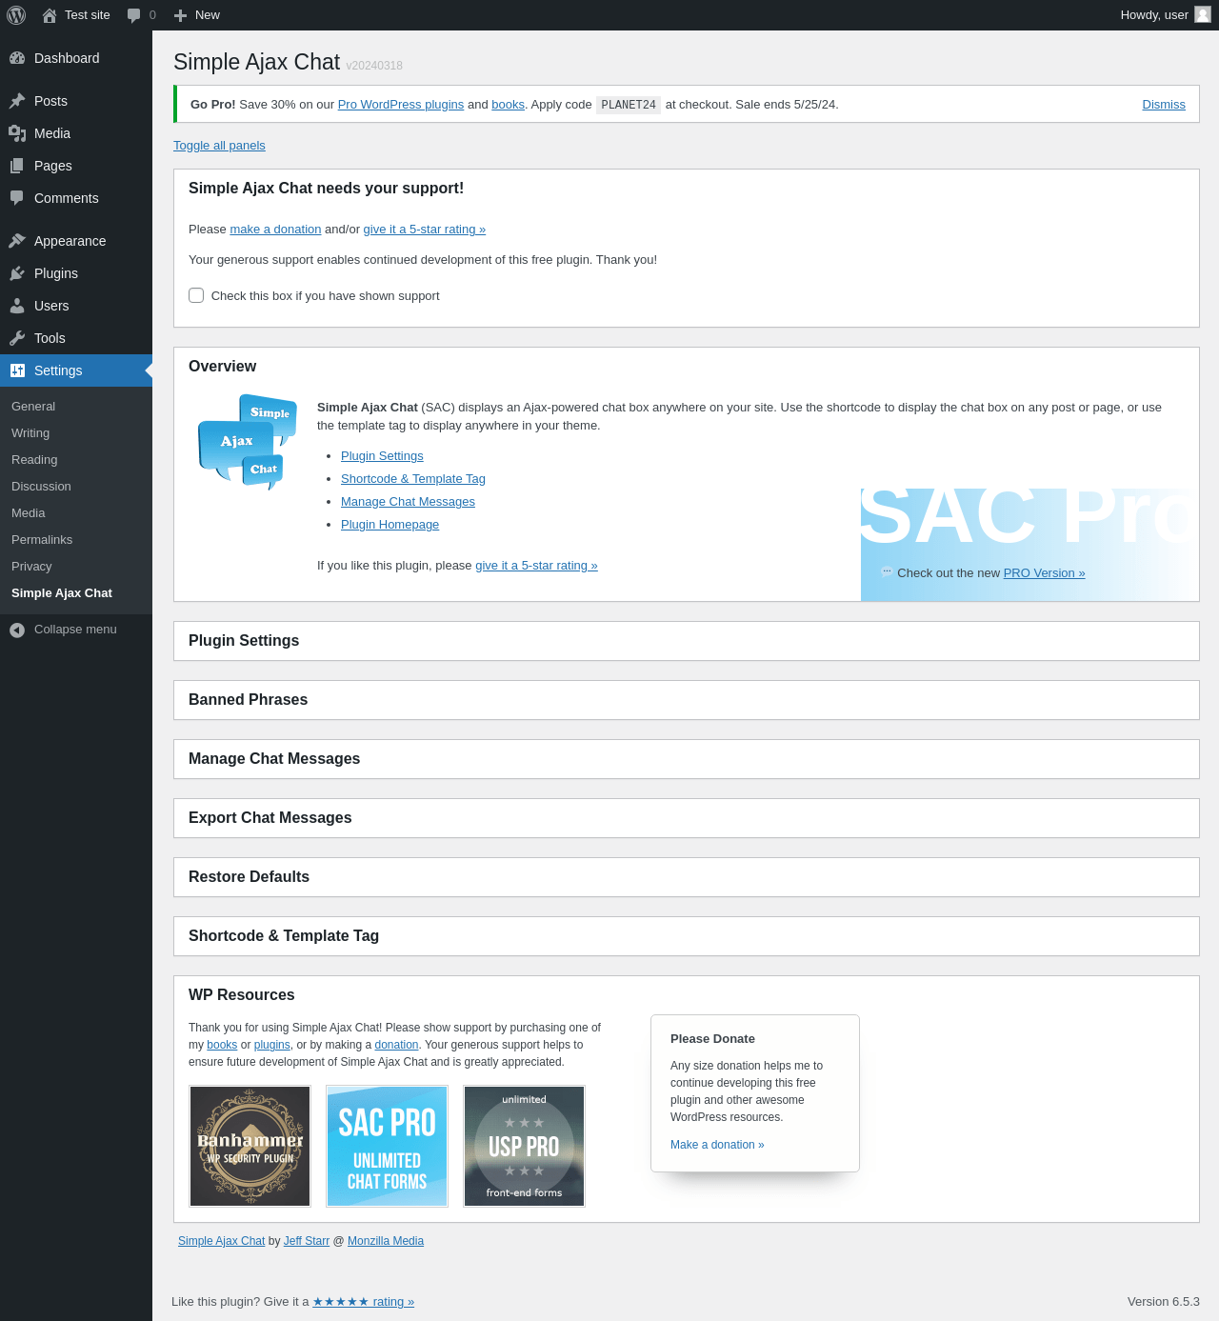
Task: Click the Media icon in sidebar
Action: pos(17,133)
